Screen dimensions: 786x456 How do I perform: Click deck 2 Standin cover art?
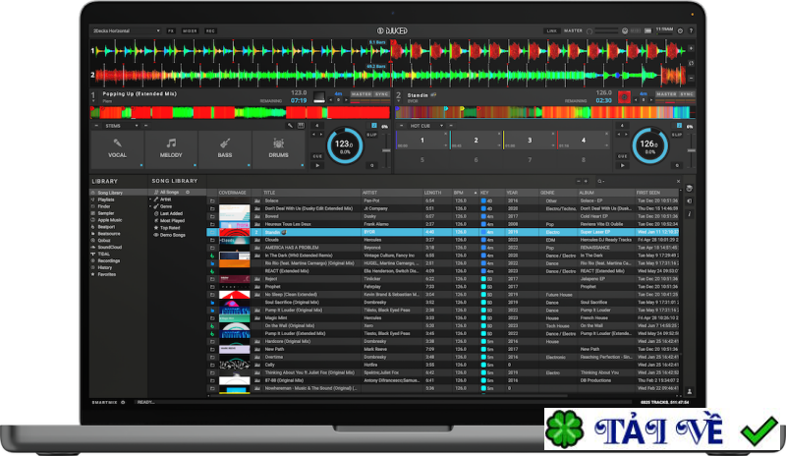624,97
